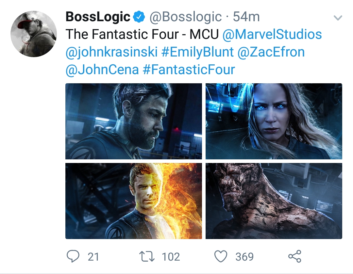This screenshot has width=353, height=274.
Task: Browse the #FantasticFour hashtag
Action: pyautogui.click(x=189, y=70)
